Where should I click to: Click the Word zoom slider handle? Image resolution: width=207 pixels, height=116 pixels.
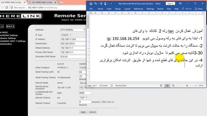click(x=187, y=86)
